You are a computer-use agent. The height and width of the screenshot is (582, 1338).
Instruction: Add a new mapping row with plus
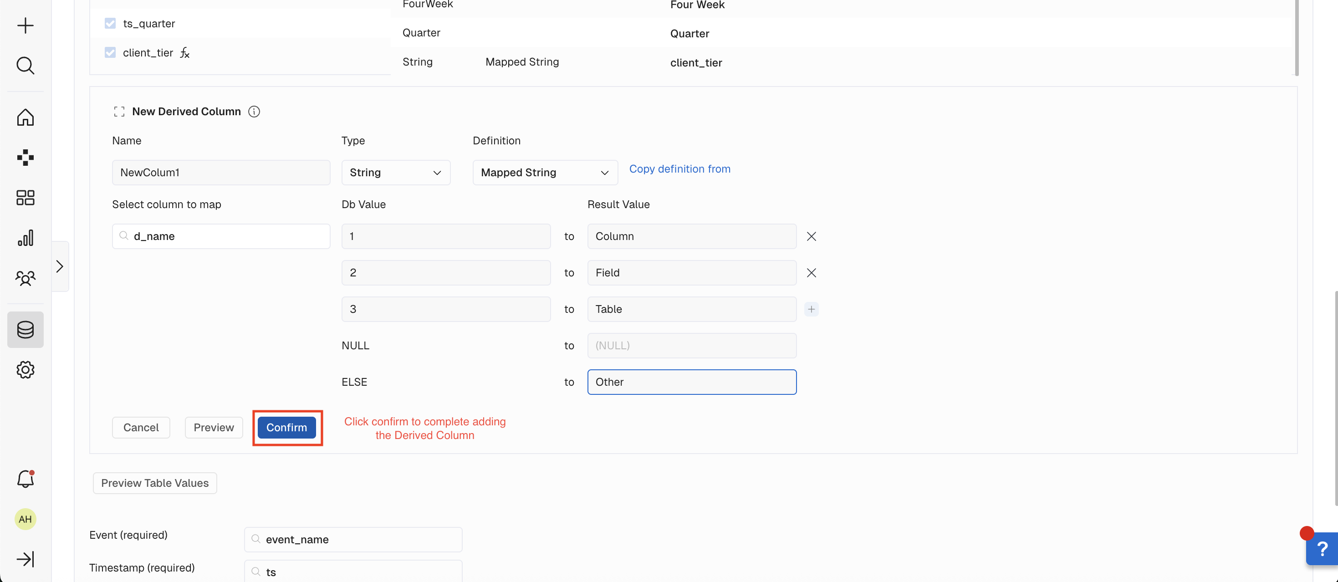pos(811,309)
